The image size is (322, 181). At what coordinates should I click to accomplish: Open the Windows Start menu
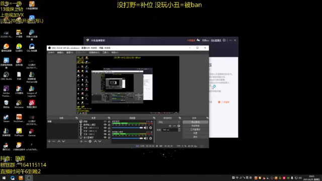(4, 178)
